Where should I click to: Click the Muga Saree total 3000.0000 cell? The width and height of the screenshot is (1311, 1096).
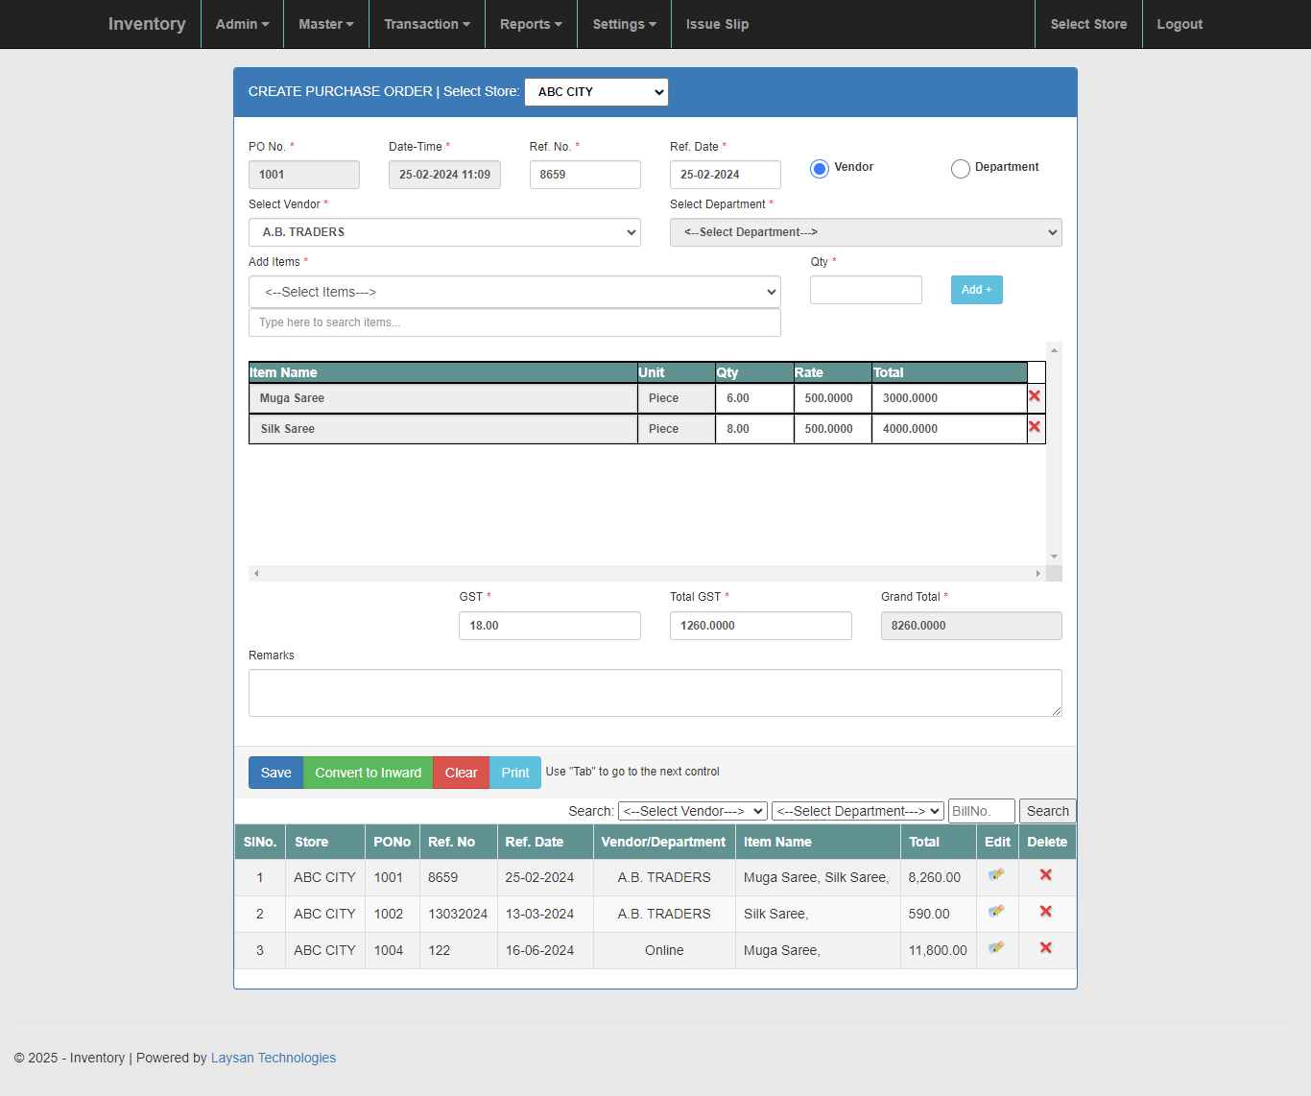[x=949, y=398]
